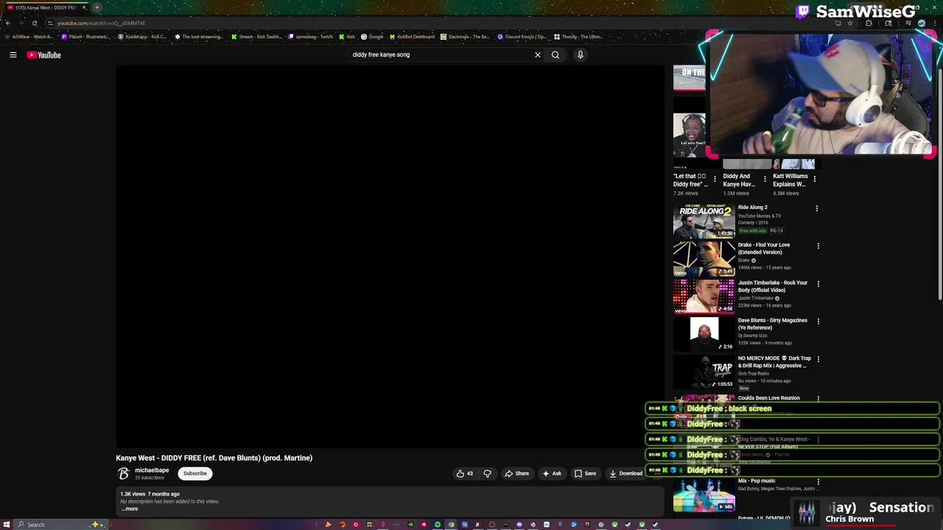Screen dimensions: 943x530
Task: Open Justin Timberlake Rock Your Body thumbnail
Action: point(704,296)
